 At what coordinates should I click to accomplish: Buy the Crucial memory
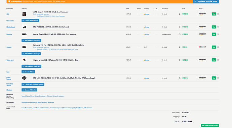pos(214,34)
